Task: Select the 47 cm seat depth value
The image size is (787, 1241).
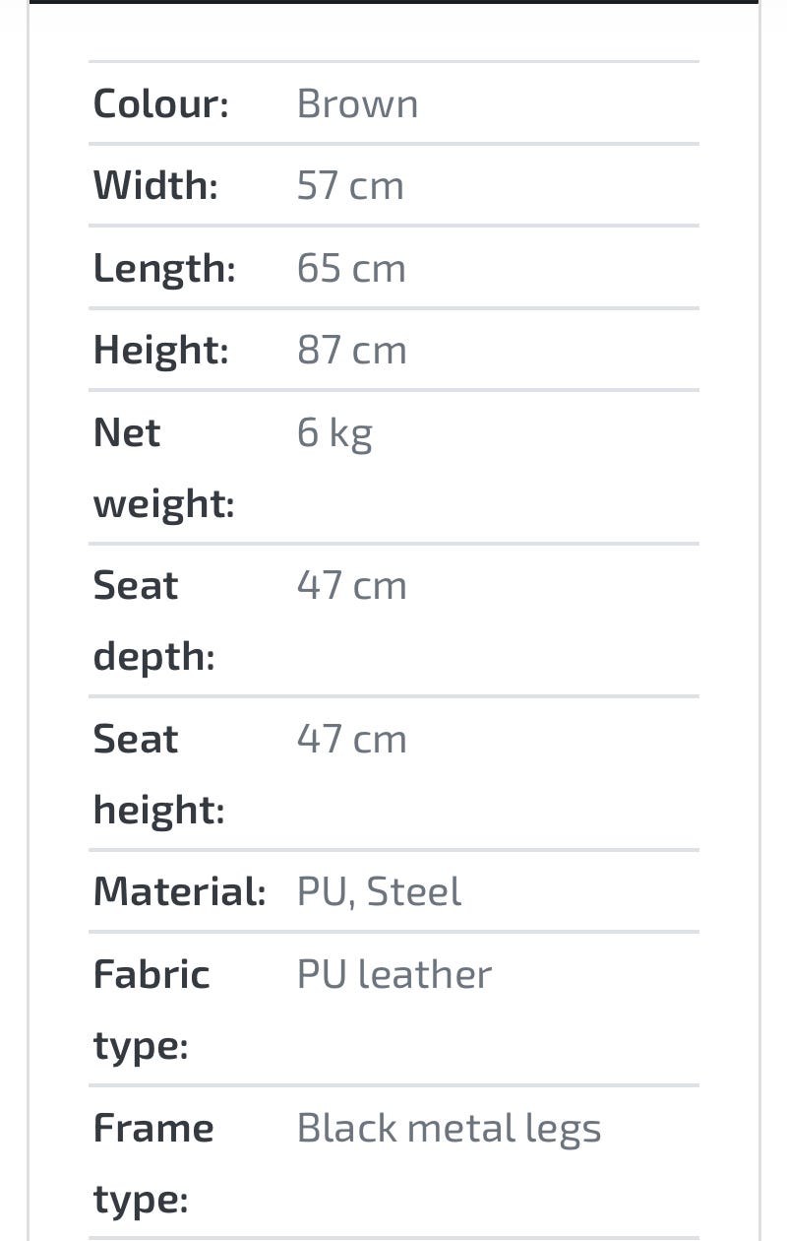Action: pos(351,585)
